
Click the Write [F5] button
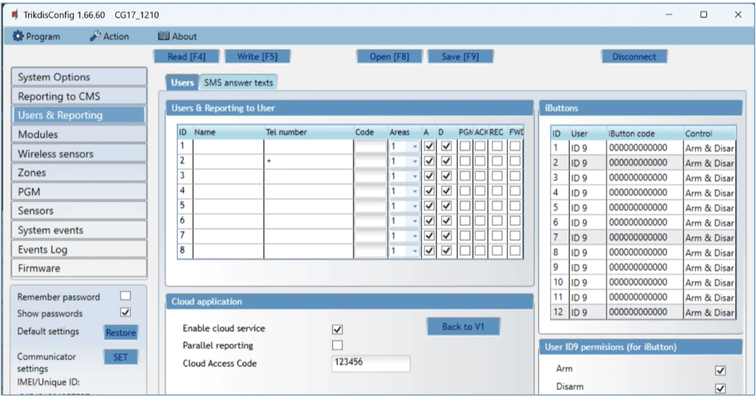256,57
